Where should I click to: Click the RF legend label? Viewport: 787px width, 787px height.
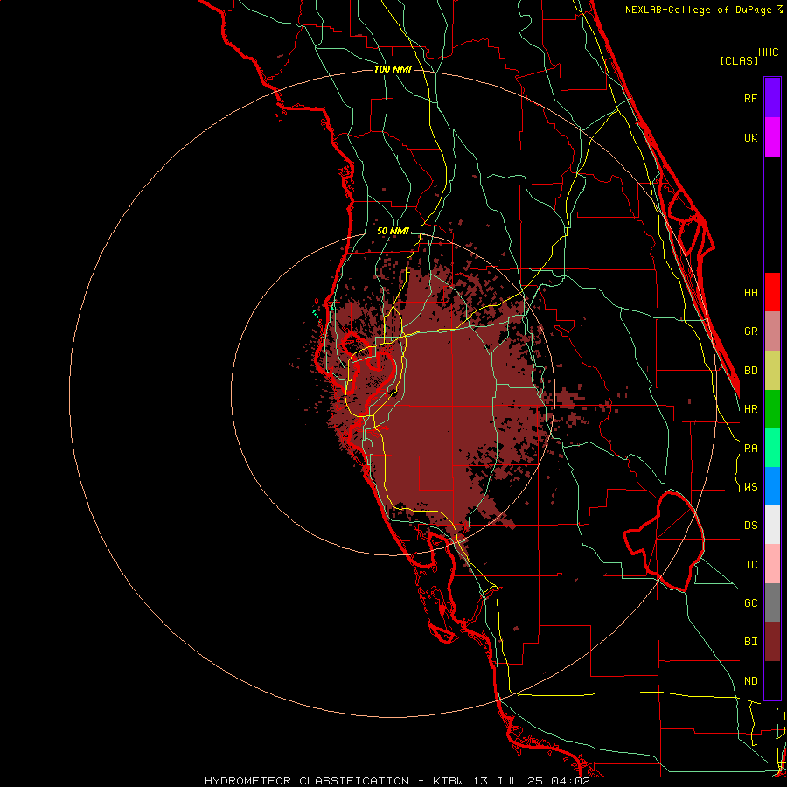[x=750, y=98]
